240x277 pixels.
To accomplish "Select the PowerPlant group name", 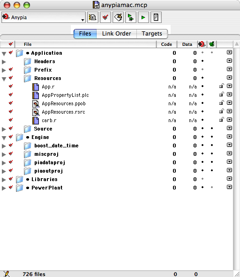I will tap(47, 188).
